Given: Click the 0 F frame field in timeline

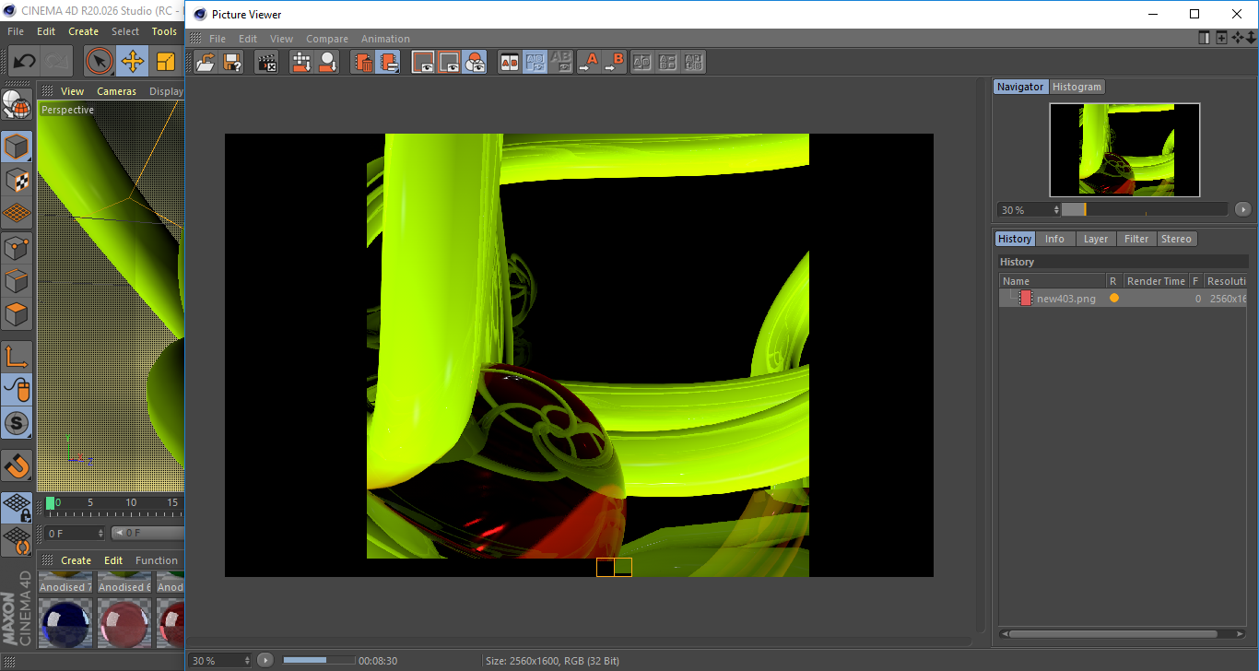Looking at the screenshot, I should coord(73,533).
